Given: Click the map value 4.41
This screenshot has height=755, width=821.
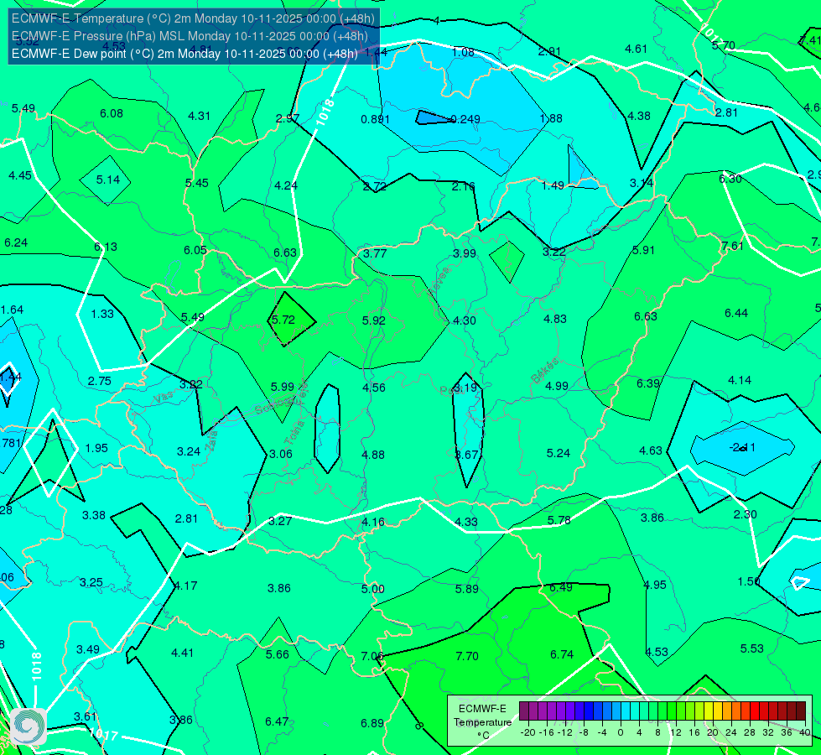Looking at the screenshot, I should [x=182, y=653].
